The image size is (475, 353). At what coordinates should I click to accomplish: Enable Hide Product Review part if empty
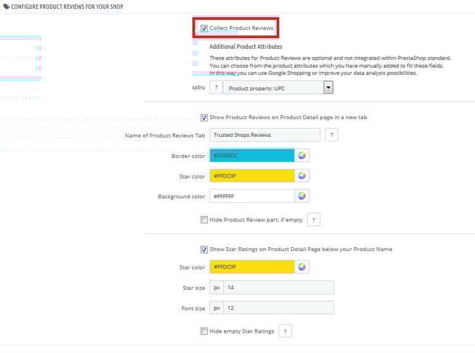(204, 220)
